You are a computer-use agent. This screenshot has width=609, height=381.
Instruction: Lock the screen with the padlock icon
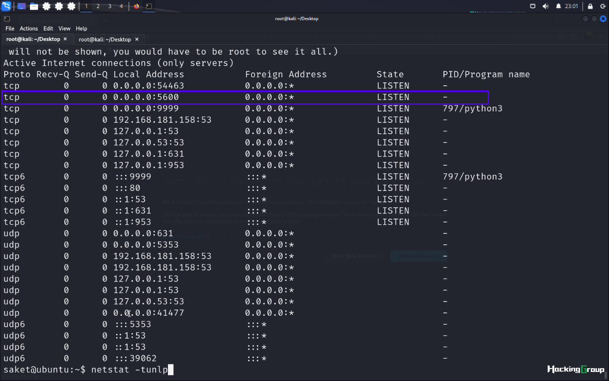590,6
